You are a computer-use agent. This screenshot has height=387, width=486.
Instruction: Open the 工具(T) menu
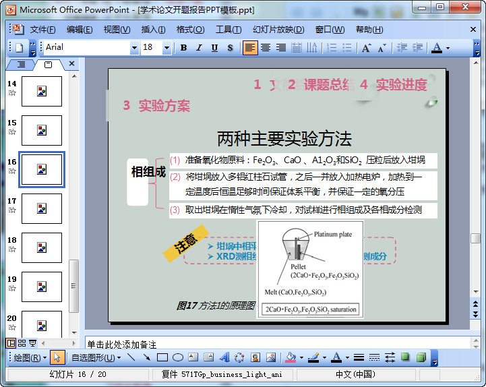229,30
